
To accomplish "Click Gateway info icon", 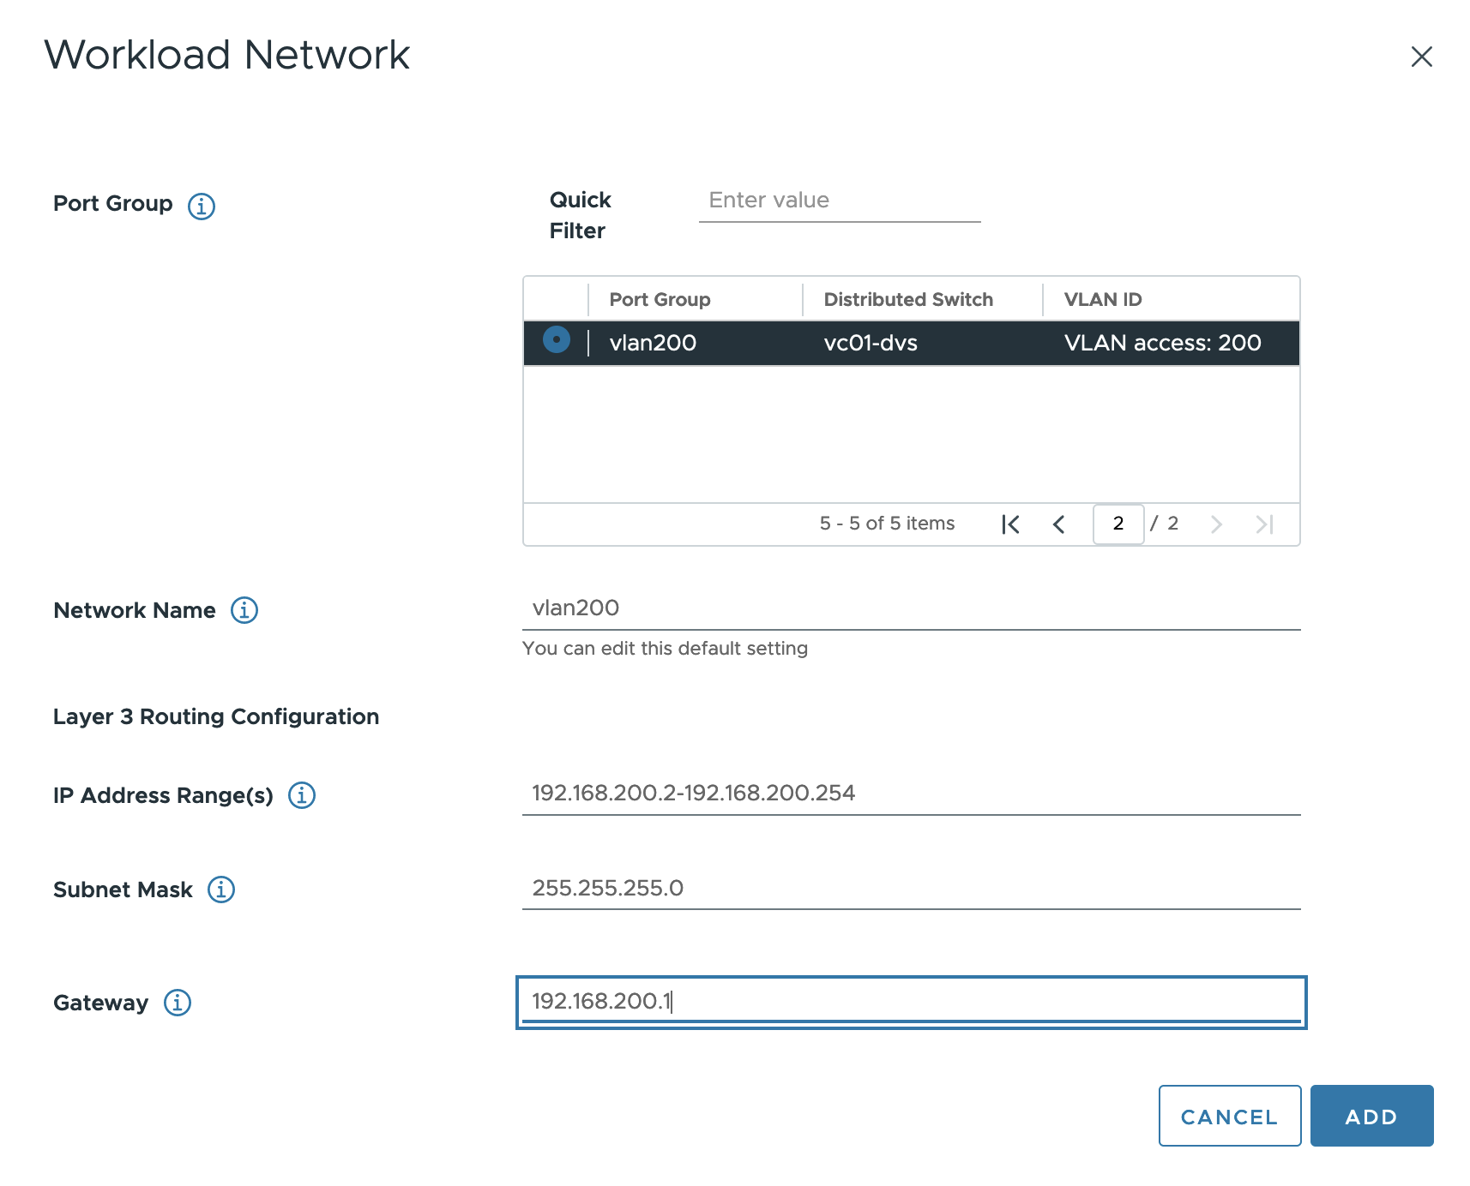I will tap(178, 1002).
